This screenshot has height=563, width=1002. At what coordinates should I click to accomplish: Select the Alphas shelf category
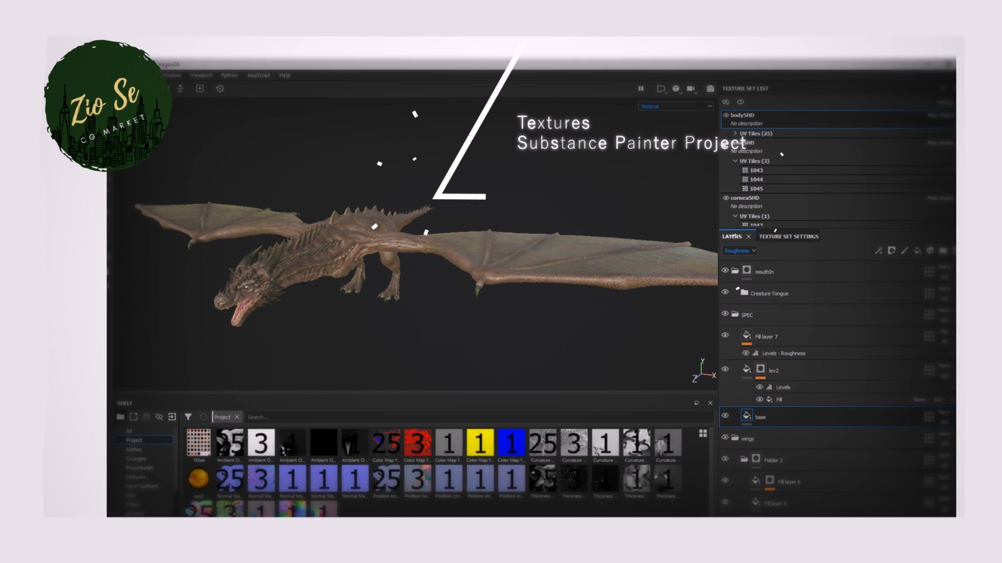pos(134,449)
